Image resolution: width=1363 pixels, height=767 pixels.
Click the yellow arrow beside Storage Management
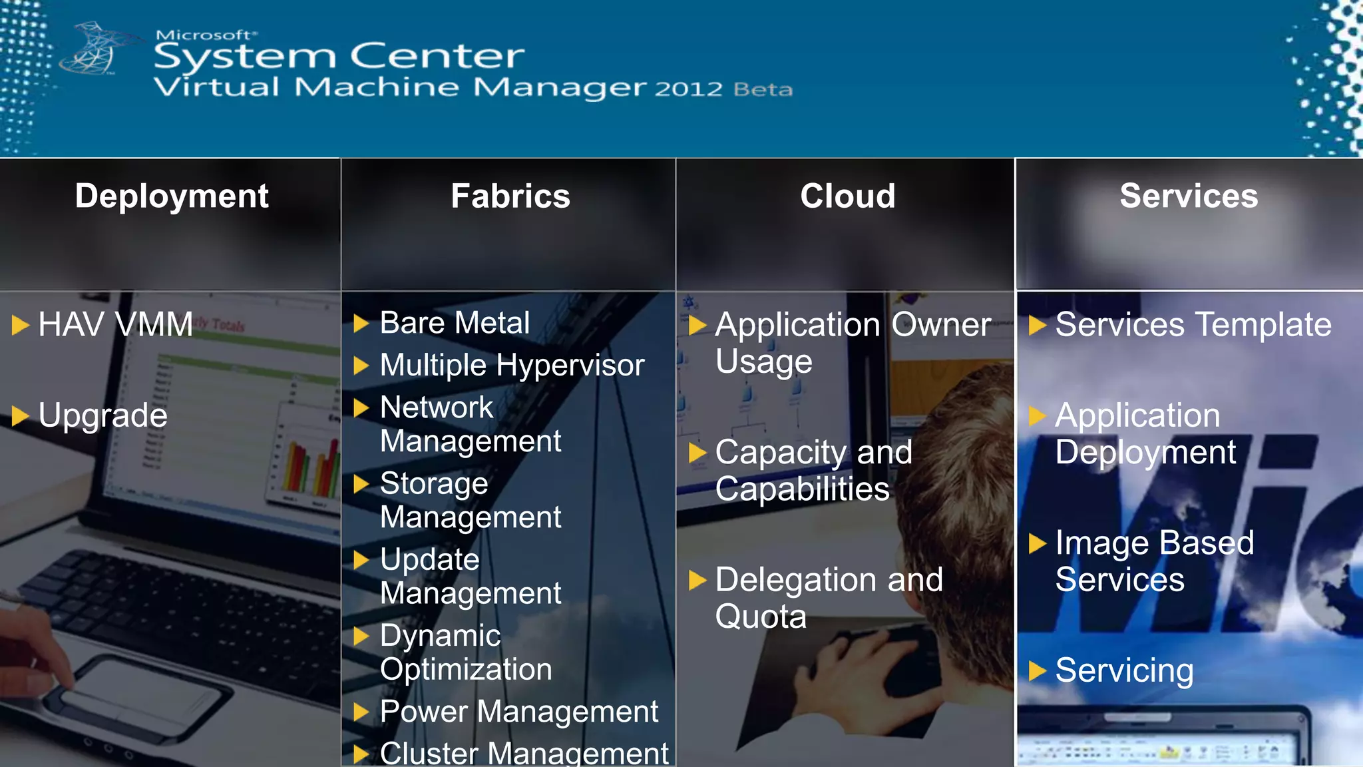click(361, 484)
